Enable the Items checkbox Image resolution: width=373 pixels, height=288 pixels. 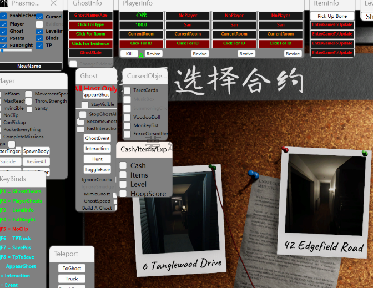(x=123, y=175)
